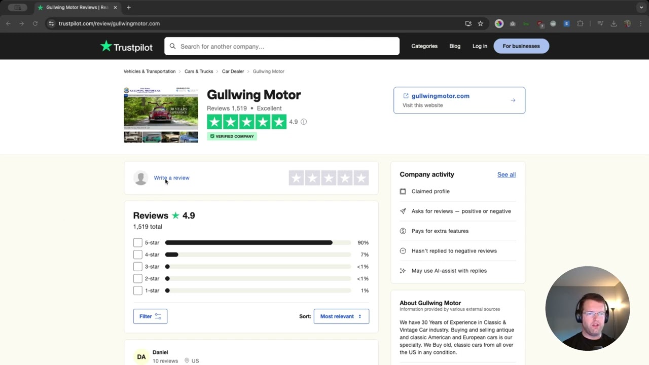The width and height of the screenshot is (649, 365).
Task: Click the external link icon beside gullwingmotor.com
Action: coord(406,96)
